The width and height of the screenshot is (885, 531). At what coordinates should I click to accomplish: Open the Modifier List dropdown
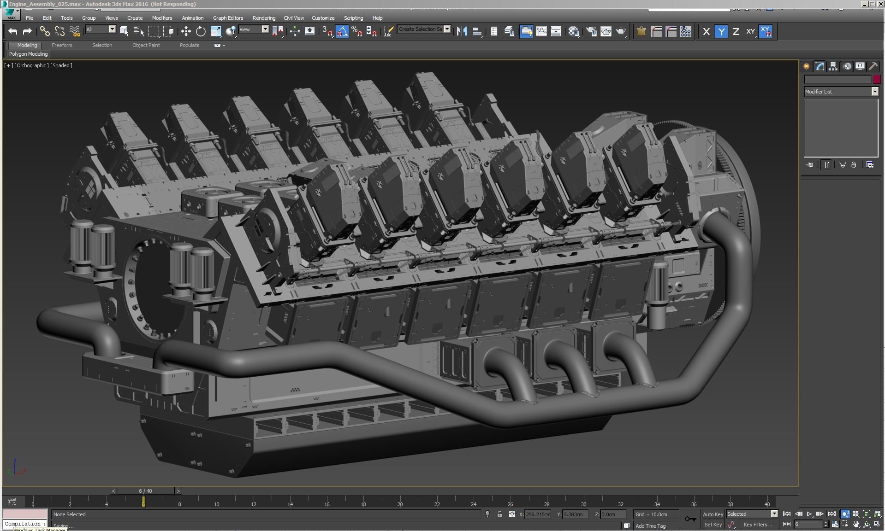(841, 92)
